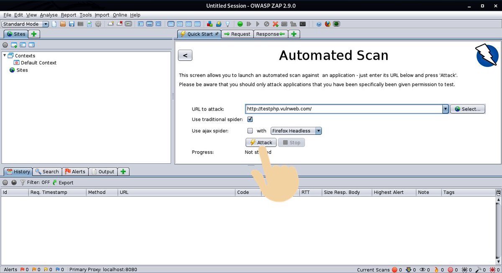
Task: Click the green circle icon in the toolbar
Action: coord(240,24)
